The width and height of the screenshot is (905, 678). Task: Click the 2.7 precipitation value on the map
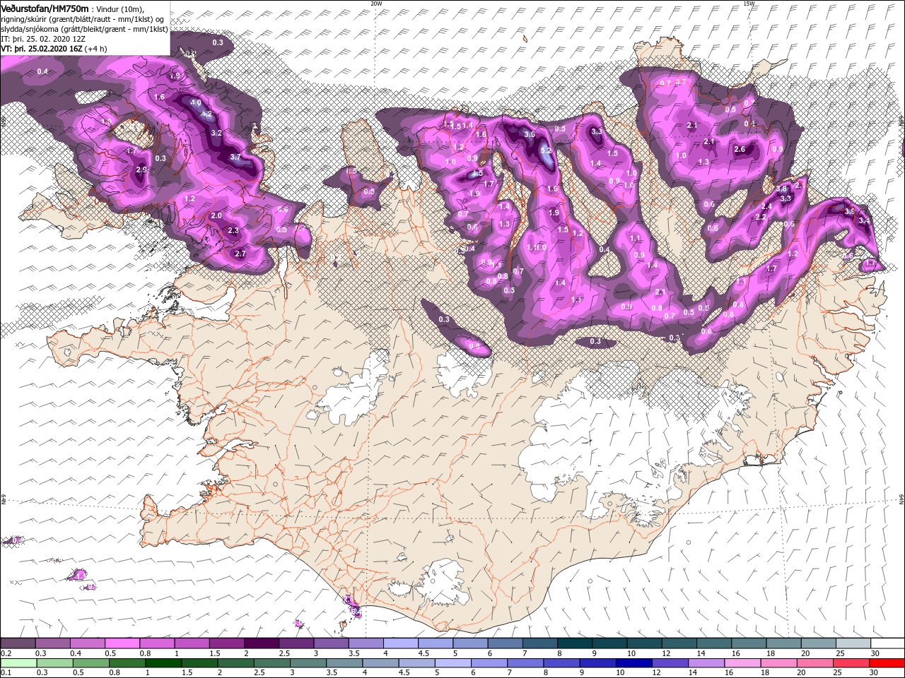point(240,254)
